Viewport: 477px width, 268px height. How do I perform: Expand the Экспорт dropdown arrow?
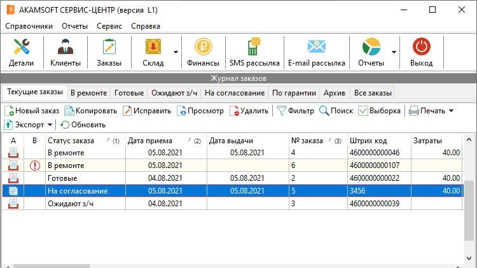click(50, 125)
